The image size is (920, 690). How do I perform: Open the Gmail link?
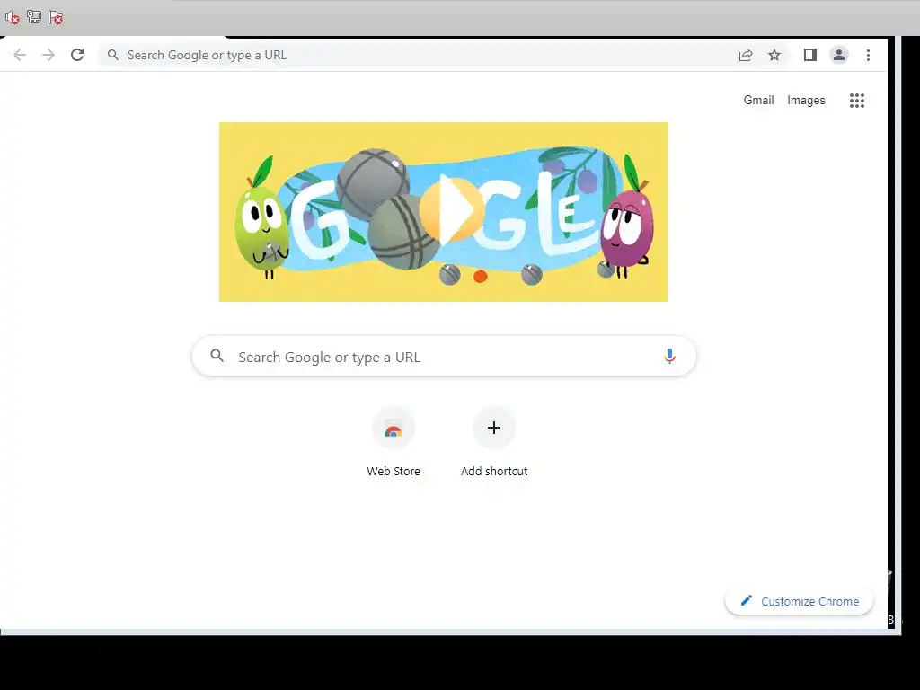click(758, 101)
